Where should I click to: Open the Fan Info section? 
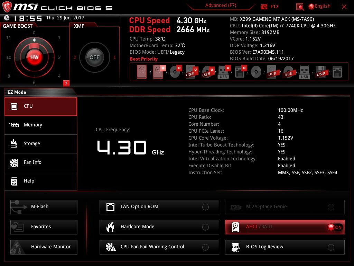(41, 163)
